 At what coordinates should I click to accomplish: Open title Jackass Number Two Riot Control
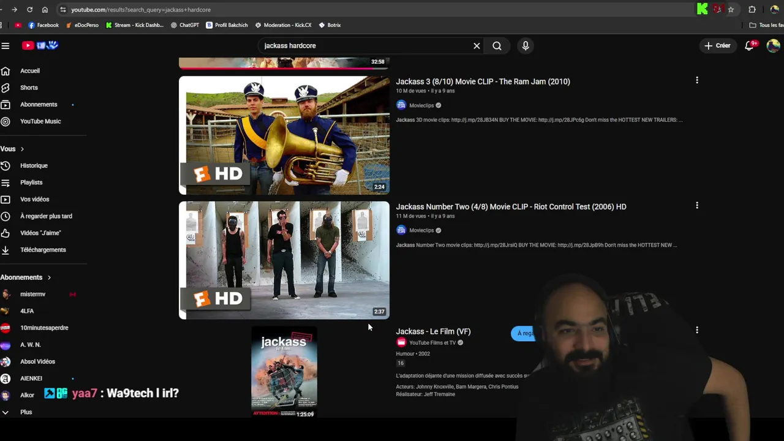(511, 207)
